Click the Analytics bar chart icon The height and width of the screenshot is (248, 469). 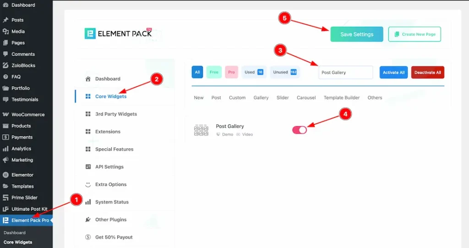tap(5, 149)
